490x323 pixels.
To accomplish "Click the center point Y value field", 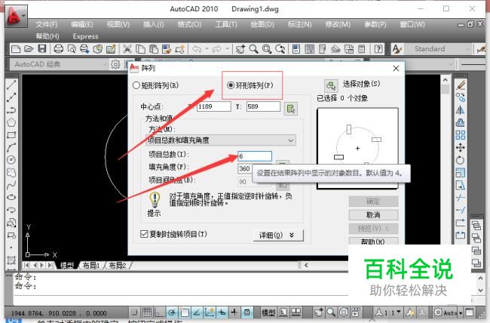I will [263, 106].
